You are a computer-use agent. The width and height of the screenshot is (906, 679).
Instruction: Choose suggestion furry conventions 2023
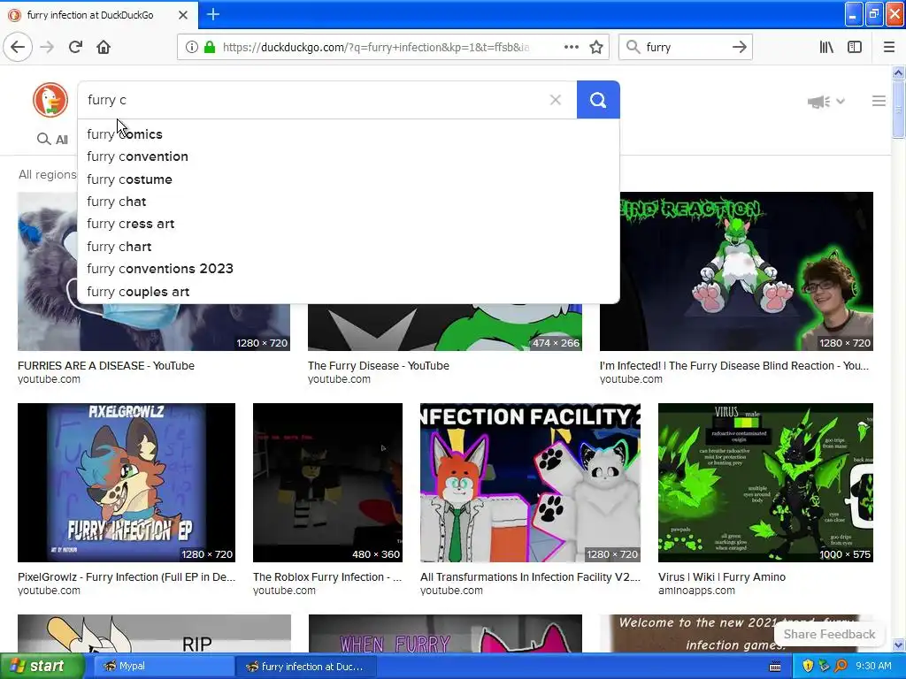tap(349, 269)
